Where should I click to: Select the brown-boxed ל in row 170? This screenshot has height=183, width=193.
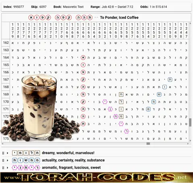pyautogui.click(x=121, y=102)
